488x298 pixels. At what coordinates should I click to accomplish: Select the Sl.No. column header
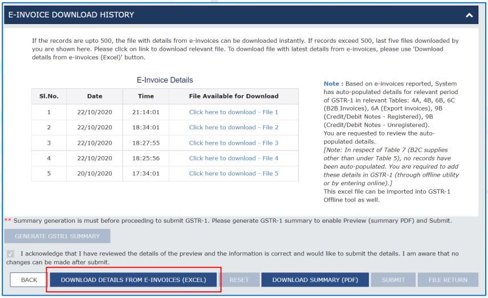49,96
